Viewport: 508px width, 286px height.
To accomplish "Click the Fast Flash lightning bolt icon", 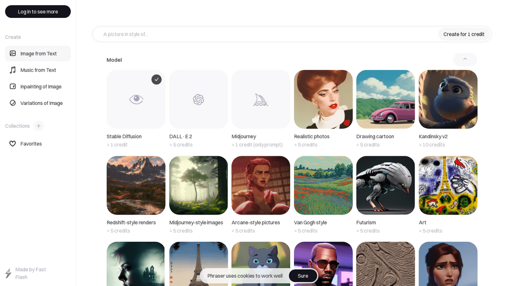I will pos(8,273).
